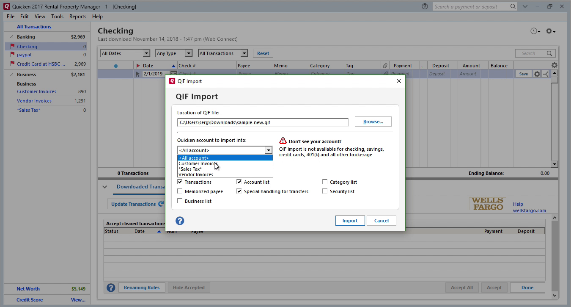Click the refresh icon on Update Transactions
Screen dimensions: 571x307
[x=161, y=204]
